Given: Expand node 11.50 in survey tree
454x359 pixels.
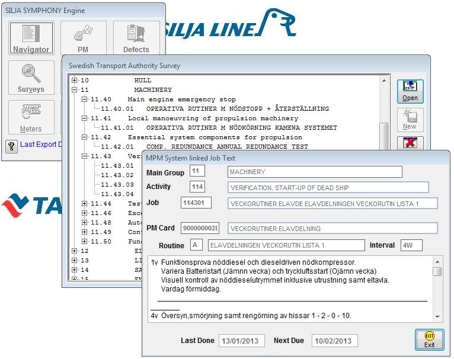Looking at the screenshot, I should 85,242.
